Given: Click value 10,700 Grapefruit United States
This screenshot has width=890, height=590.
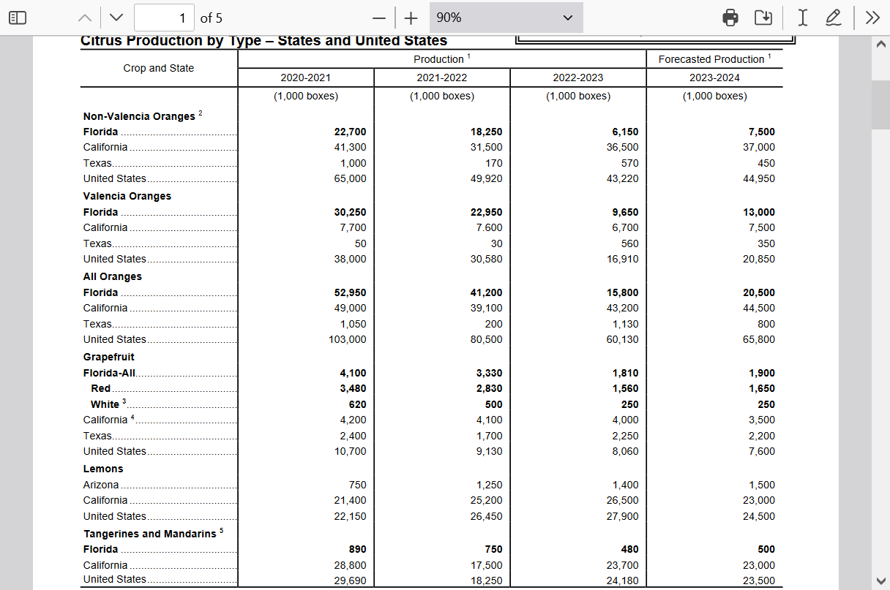Looking at the screenshot, I should [x=351, y=451].
